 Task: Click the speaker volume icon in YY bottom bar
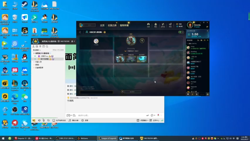point(39,120)
